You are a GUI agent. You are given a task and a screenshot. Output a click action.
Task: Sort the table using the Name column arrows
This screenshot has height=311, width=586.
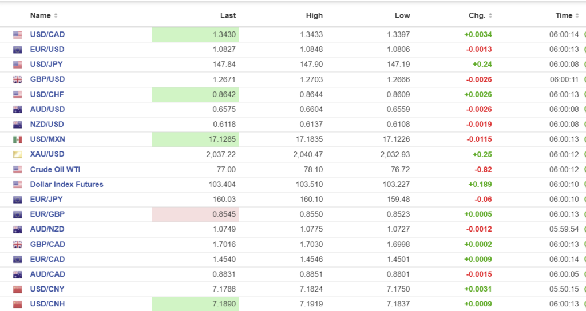[x=56, y=16]
